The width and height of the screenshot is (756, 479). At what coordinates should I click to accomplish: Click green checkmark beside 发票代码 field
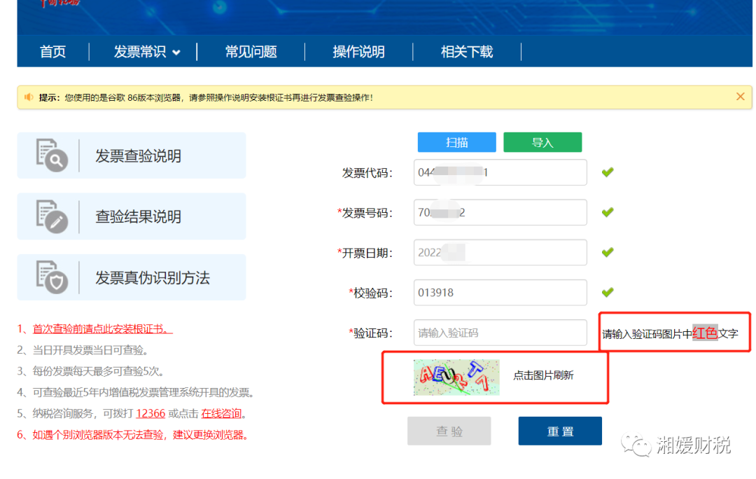point(608,172)
